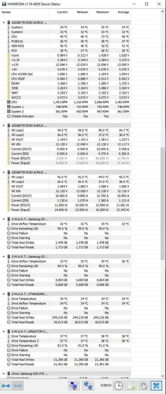166x394 pixels.
Task: Select the Vcore voltage sensor row
Action: tap(15, 55)
